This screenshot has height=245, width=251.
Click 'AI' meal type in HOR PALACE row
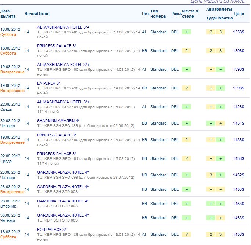click(144, 234)
